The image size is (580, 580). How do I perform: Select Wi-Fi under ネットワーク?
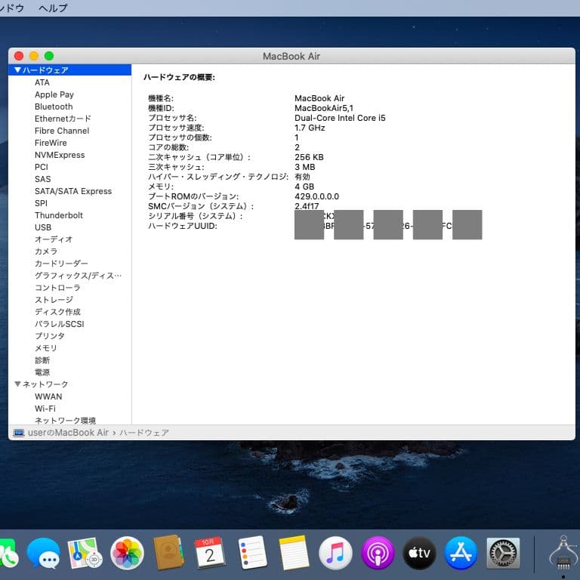pyautogui.click(x=45, y=409)
